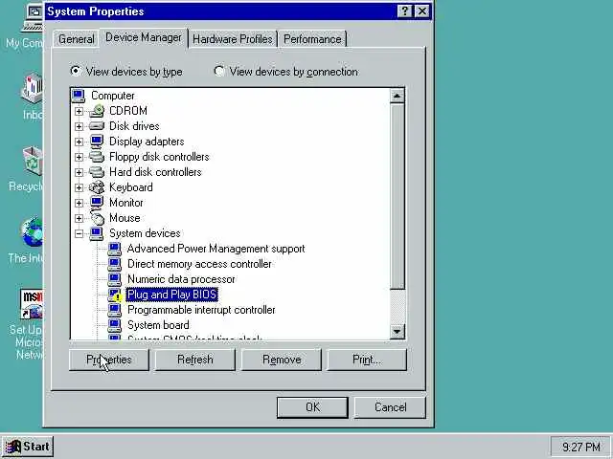Click the device list scroll down arrow
Image resolution: width=613 pixels, height=459 pixels.
tap(397, 332)
